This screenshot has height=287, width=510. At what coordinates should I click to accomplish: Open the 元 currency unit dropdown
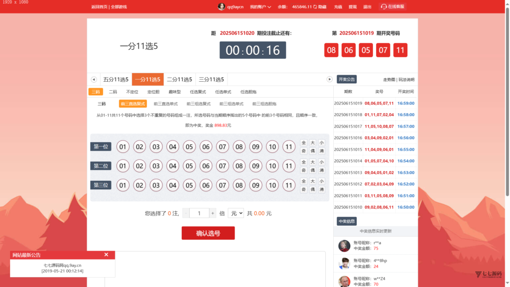(236, 213)
